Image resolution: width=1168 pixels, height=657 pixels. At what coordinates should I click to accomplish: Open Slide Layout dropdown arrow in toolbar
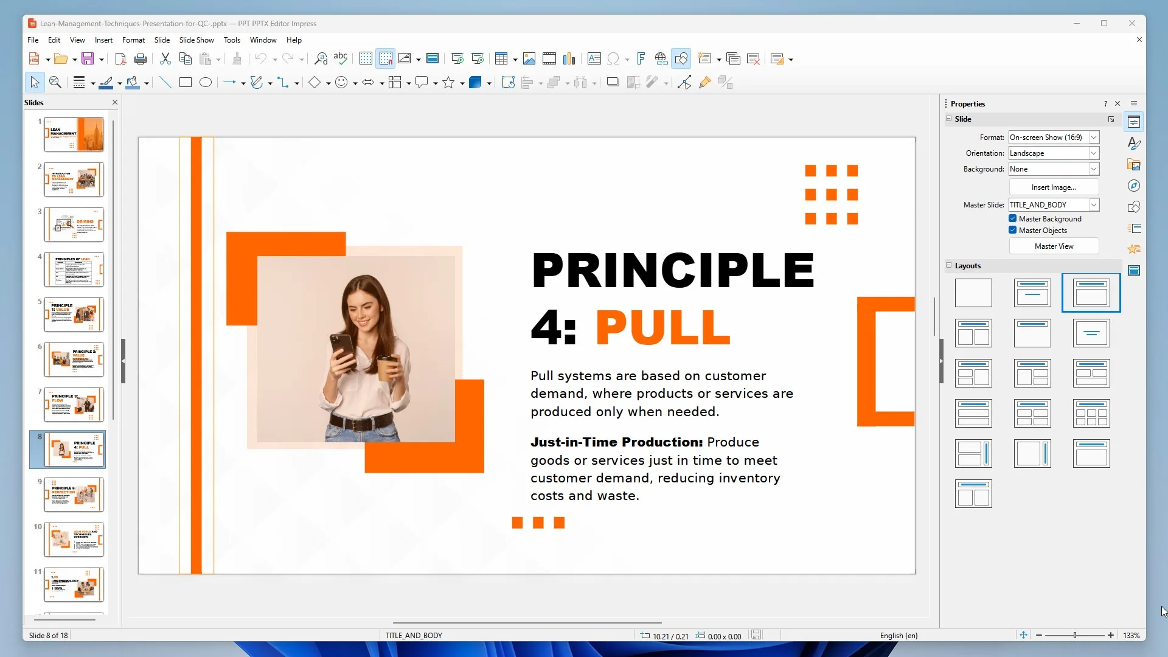[x=791, y=60]
